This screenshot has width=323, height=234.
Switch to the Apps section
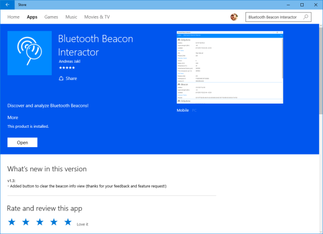[32, 17]
